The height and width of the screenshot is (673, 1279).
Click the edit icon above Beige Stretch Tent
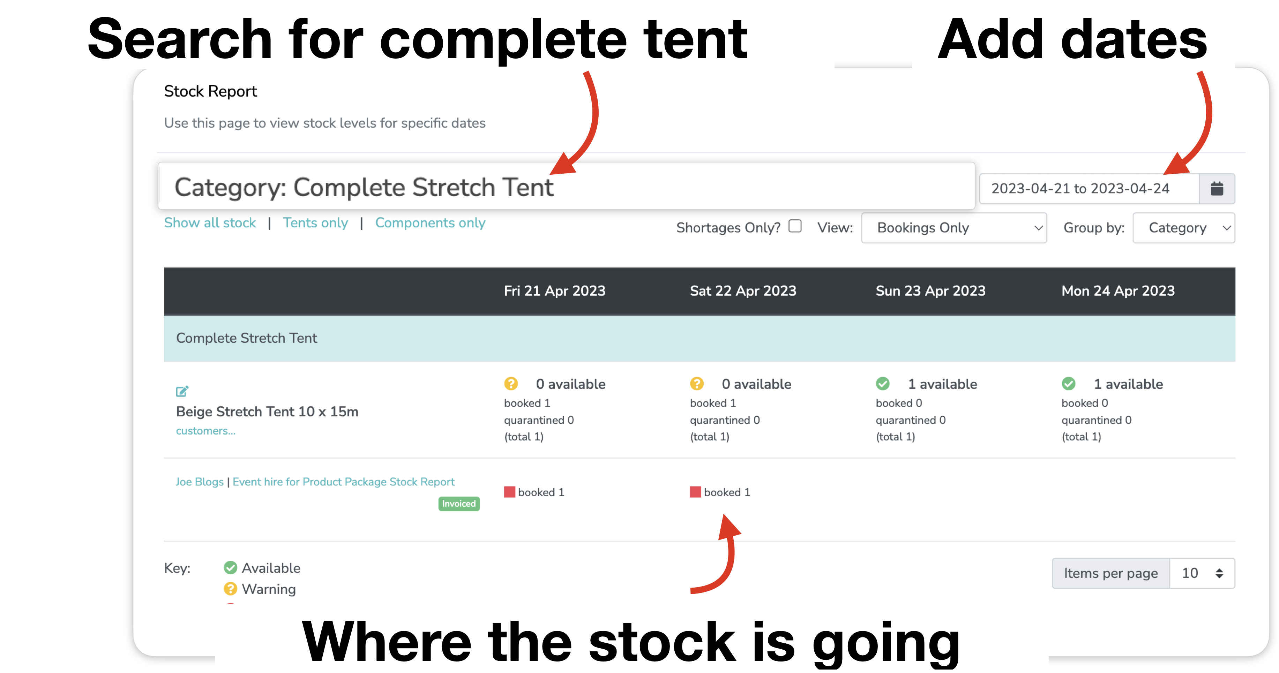(x=182, y=391)
